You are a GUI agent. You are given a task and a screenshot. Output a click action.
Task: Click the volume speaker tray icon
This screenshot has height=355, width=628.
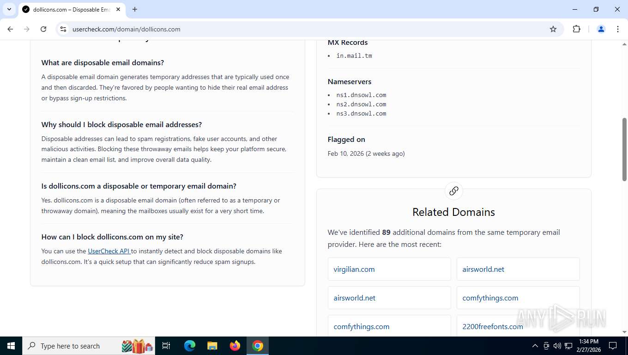click(x=557, y=346)
